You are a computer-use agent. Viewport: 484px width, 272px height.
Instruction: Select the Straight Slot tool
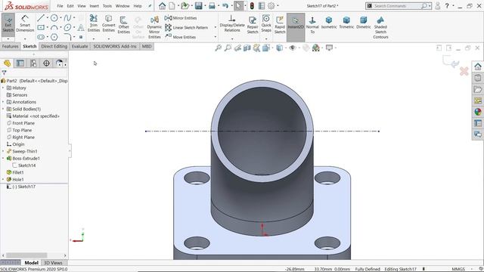(40, 37)
